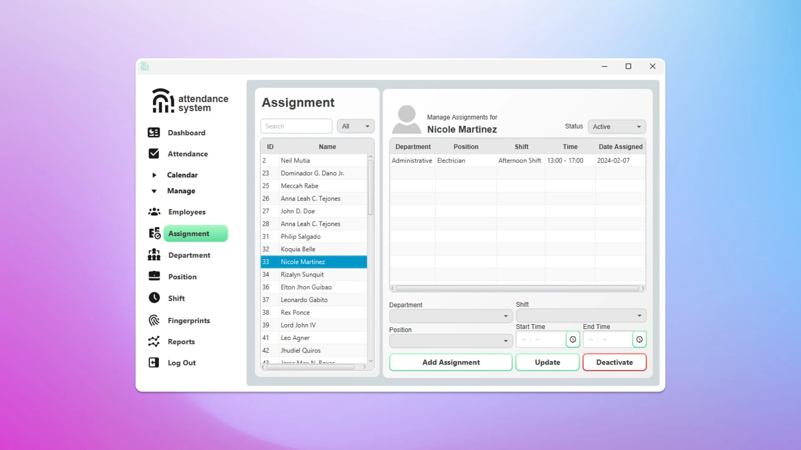Click the Department people icon
The height and width of the screenshot is (450, 801).
point(154,255)
